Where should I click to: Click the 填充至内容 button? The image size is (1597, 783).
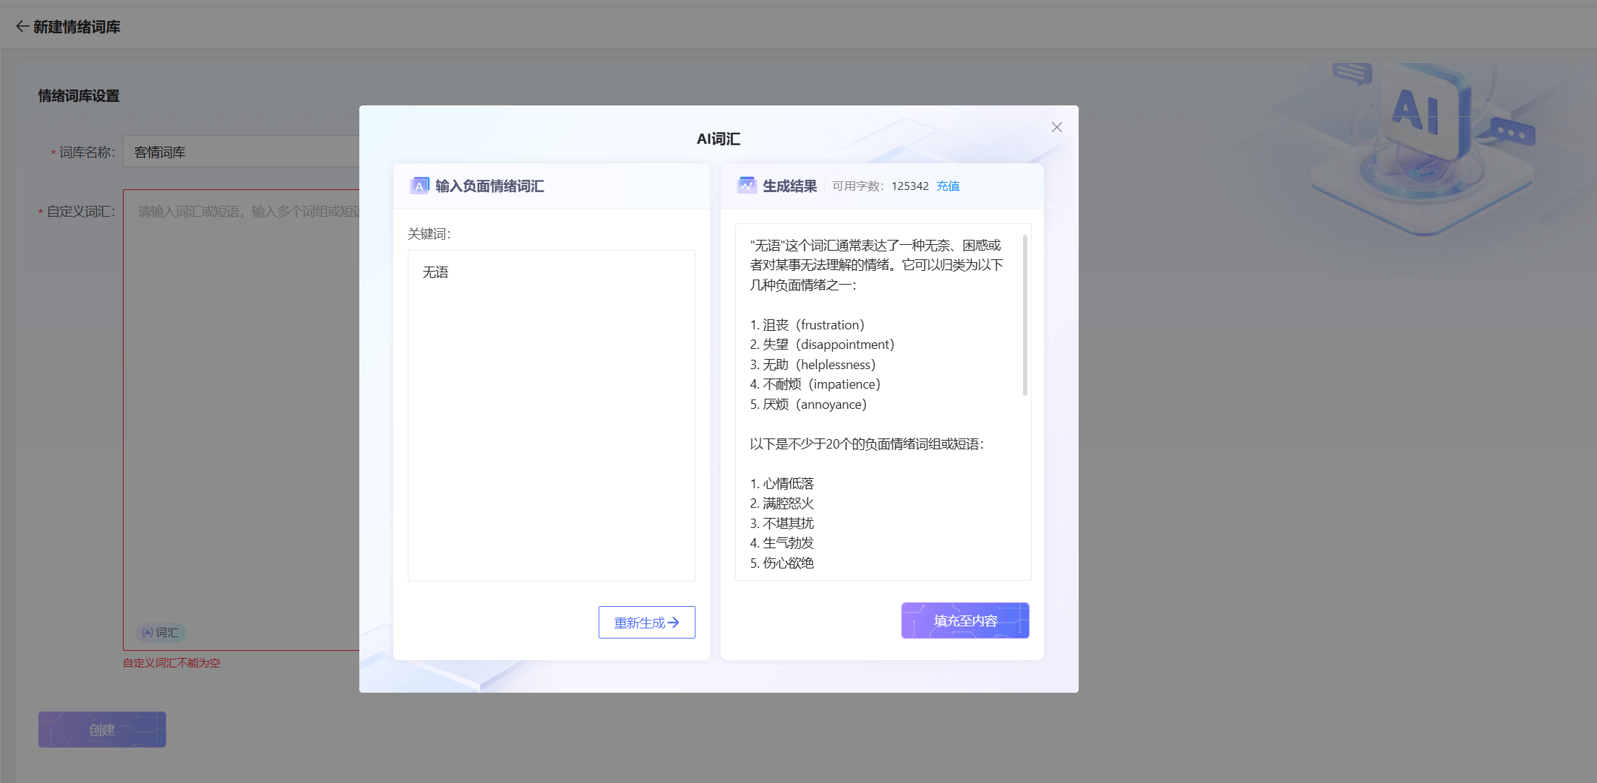point(965,620)
